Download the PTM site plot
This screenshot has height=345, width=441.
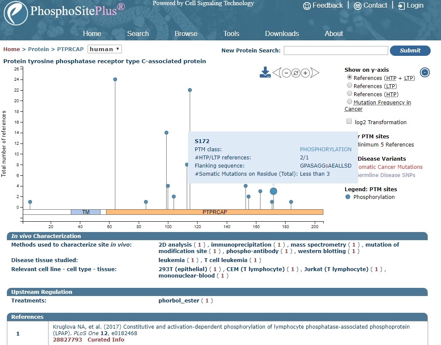click(x=265, y=72)
